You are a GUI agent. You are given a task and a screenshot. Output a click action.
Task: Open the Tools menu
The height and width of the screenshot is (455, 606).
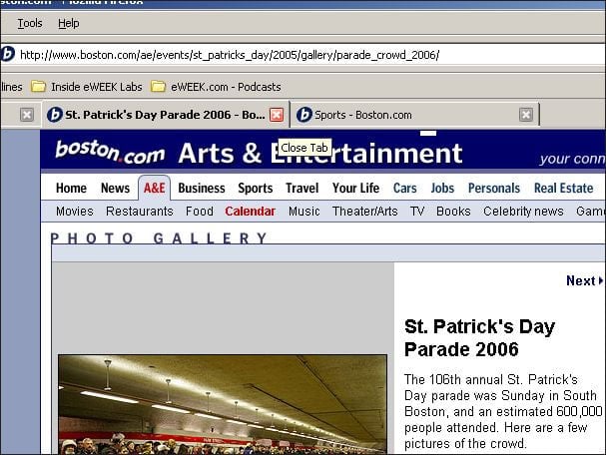coord(30,23)
